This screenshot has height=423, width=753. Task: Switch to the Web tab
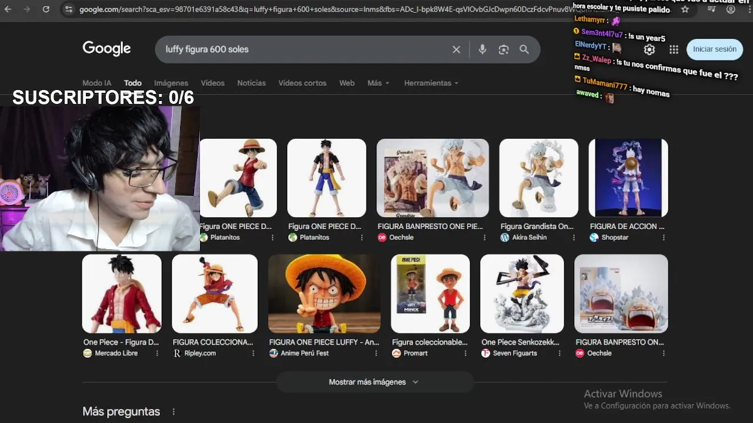347,83
